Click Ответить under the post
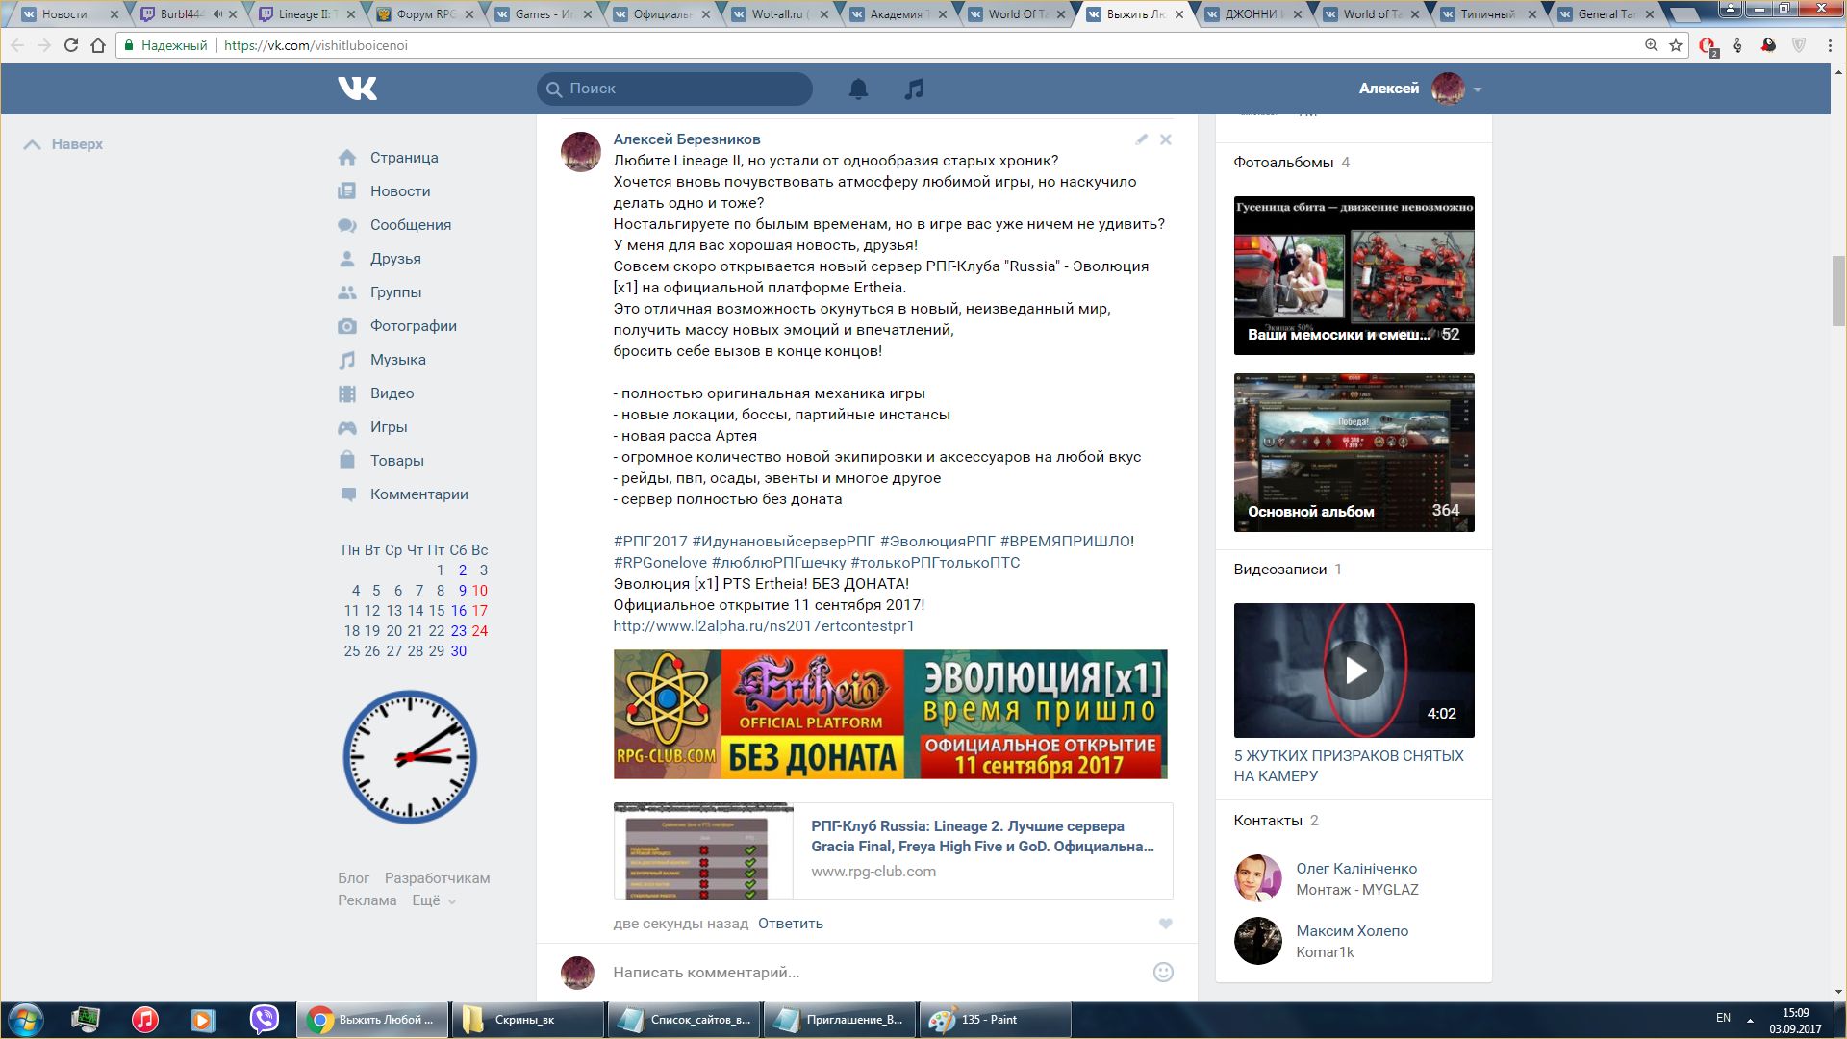1847x1039 pixels. (791, 924)
